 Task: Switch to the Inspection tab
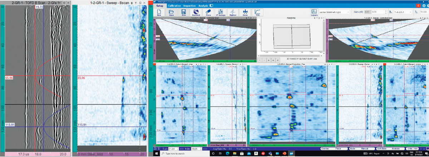(189, 6)
